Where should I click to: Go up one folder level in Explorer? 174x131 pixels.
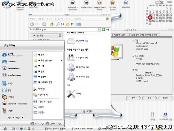(52, 24)
